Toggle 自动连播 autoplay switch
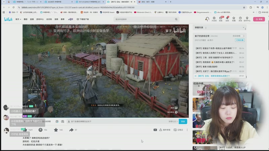 (242, 36)
